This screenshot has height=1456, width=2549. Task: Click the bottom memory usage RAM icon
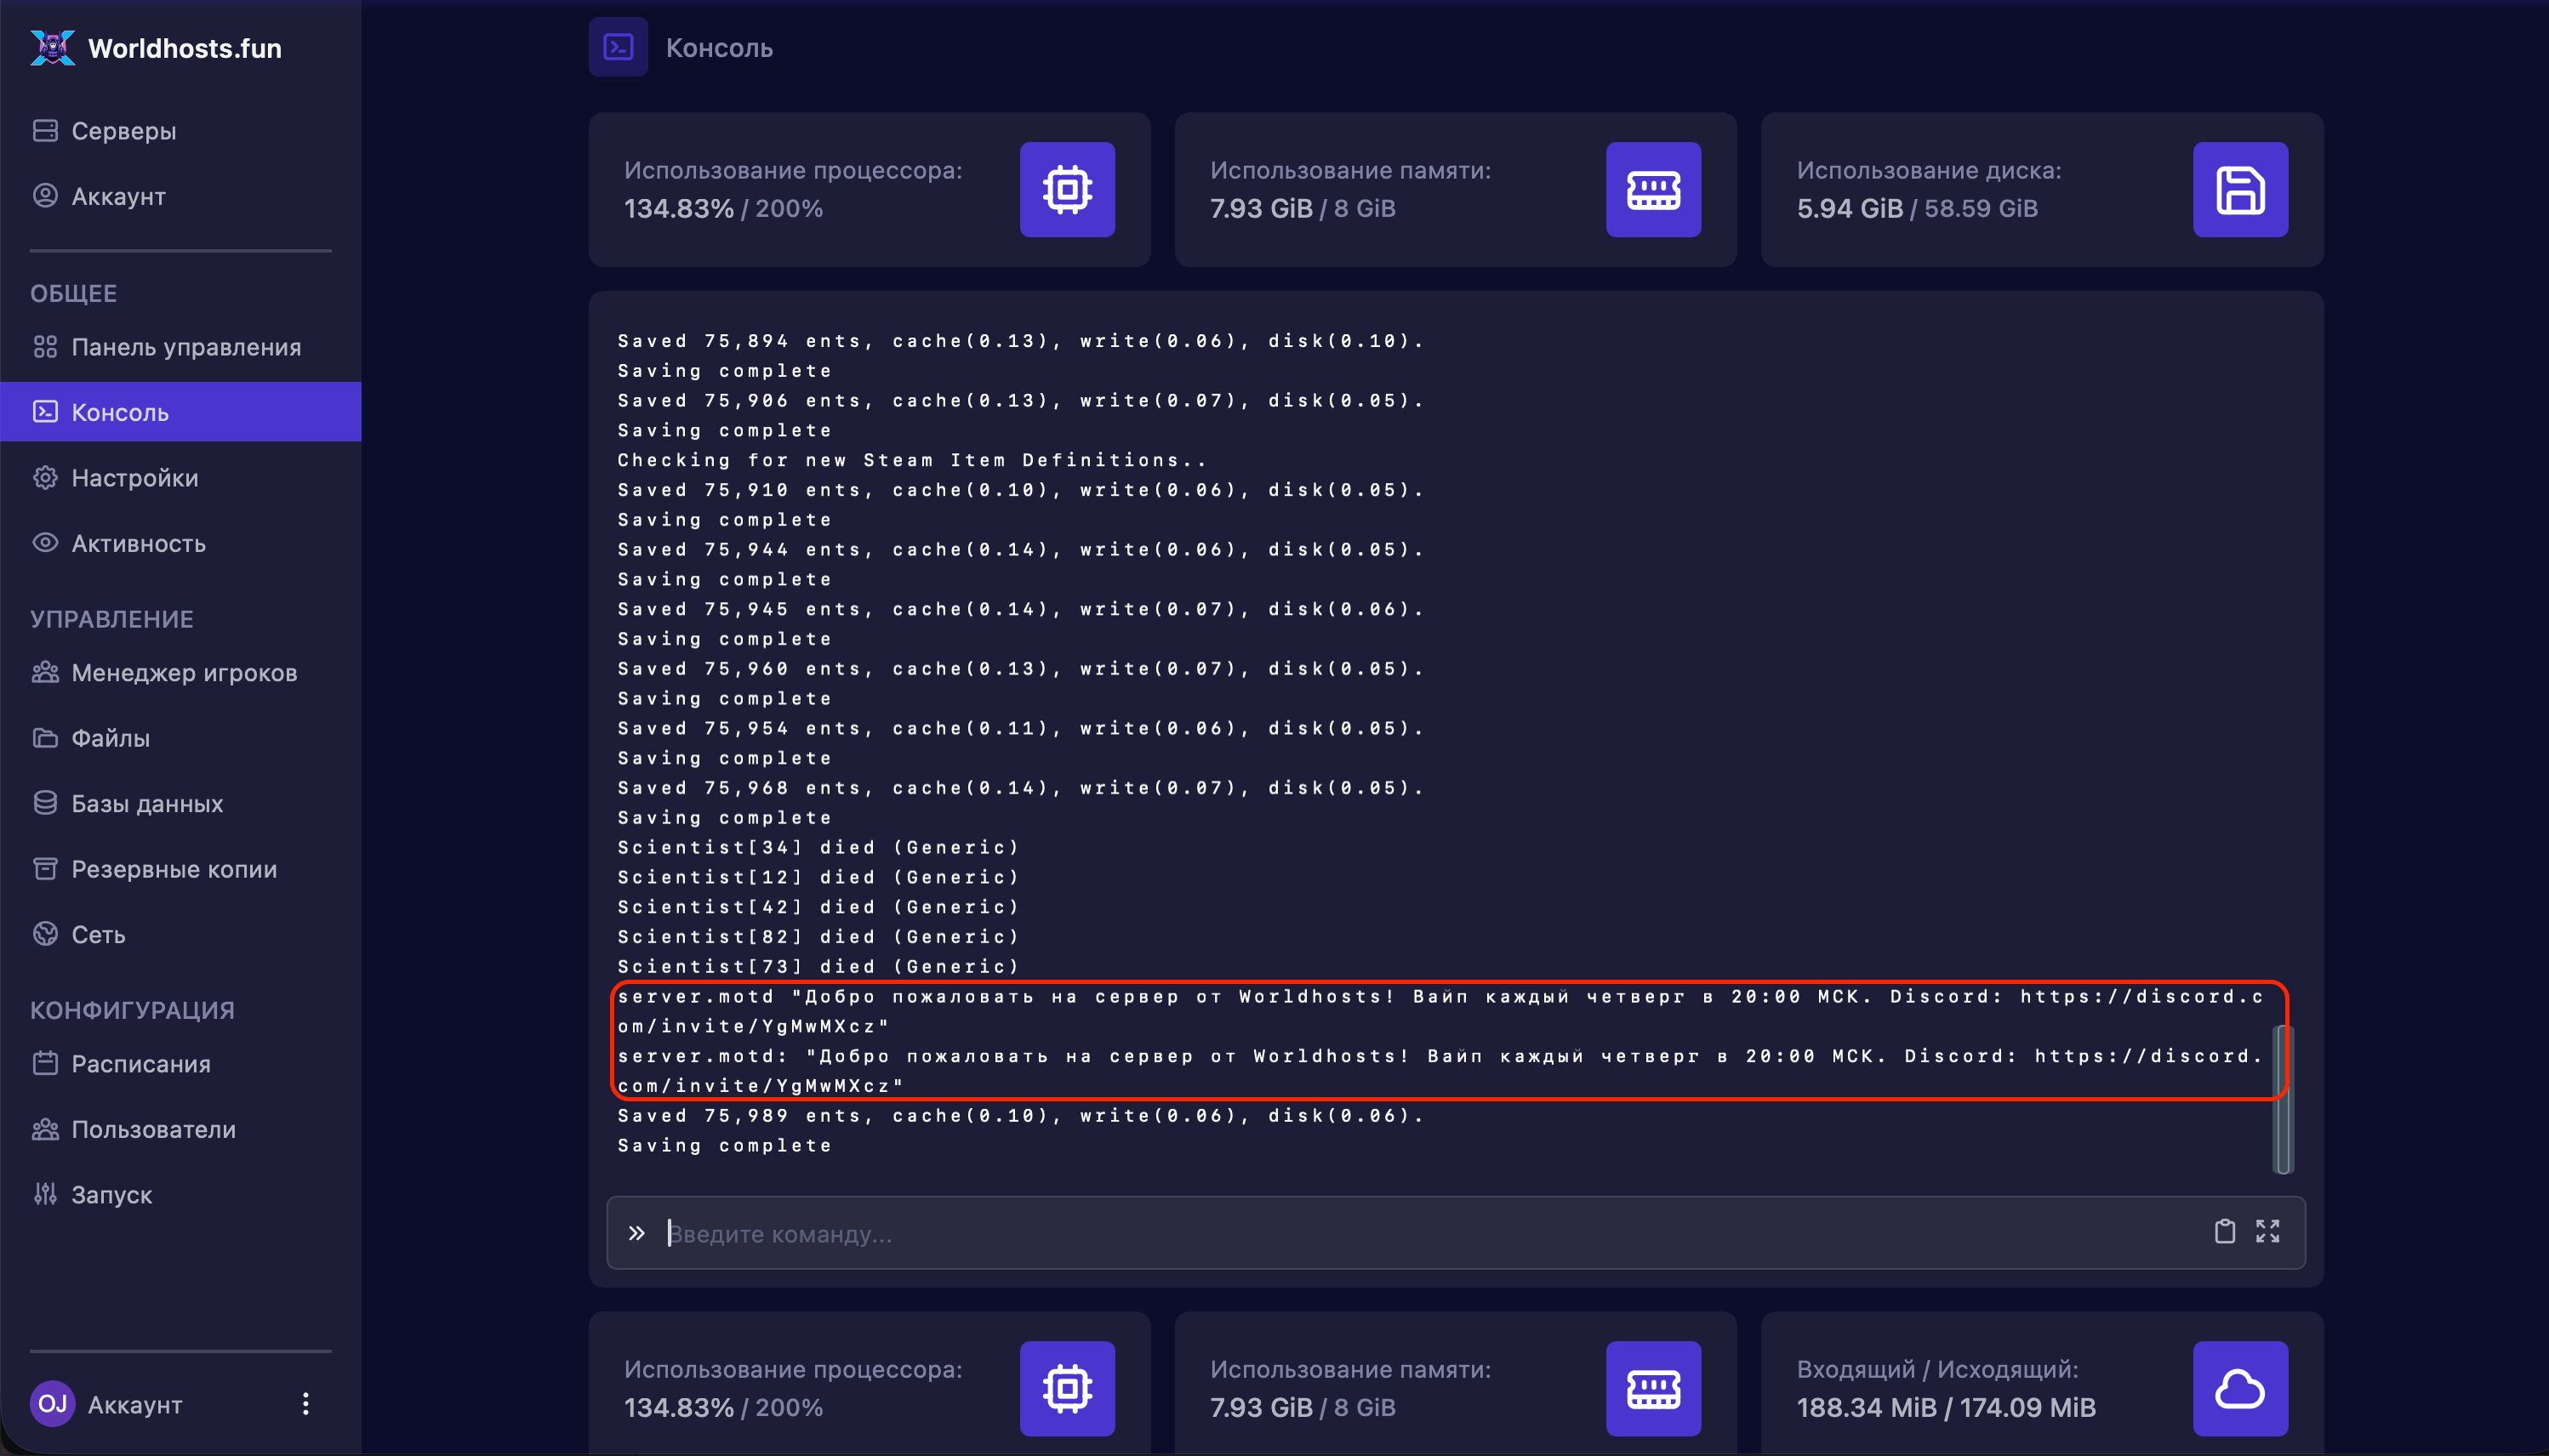[x=1654, y=1388]
